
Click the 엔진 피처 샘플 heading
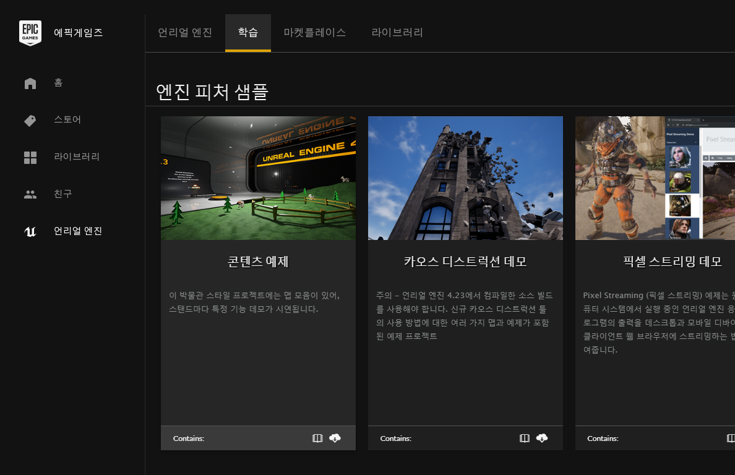click(x=212, y=92)
